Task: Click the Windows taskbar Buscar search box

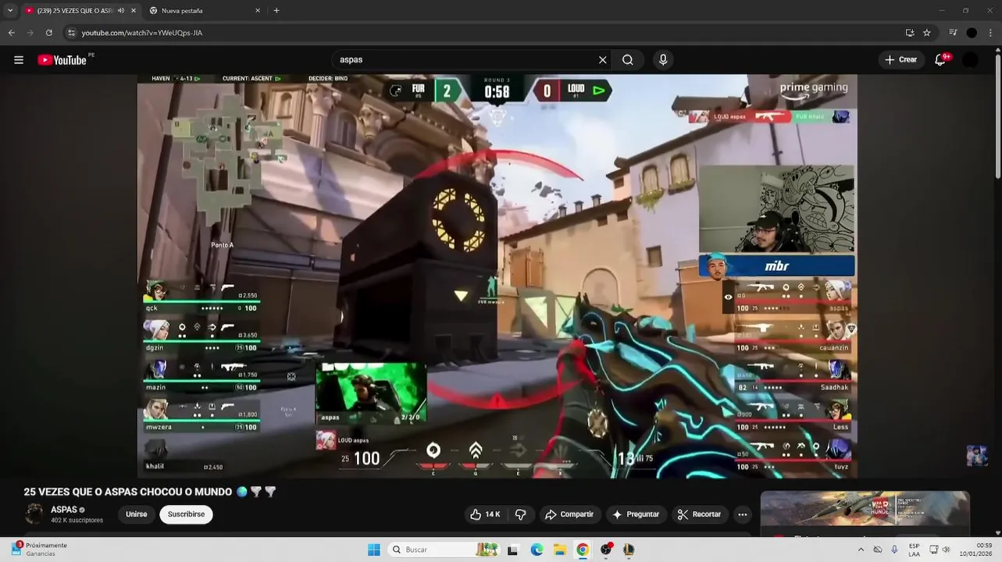Action: (442, 550)
